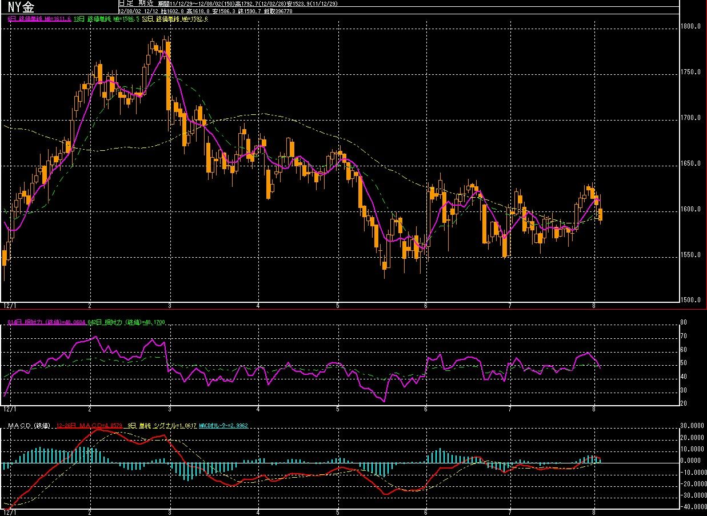
Task: Click the NY金 chart title
Action: (22, 6)
